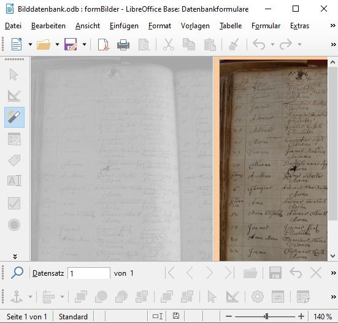Image resolution: width=338 pixels, height=323 pixels.
Task: Toggle the Select arrow tool in sidebar
Action: coord(14,74)
